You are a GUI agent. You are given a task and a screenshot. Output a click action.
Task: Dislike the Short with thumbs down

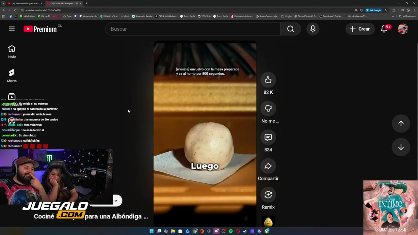[268, 109]
